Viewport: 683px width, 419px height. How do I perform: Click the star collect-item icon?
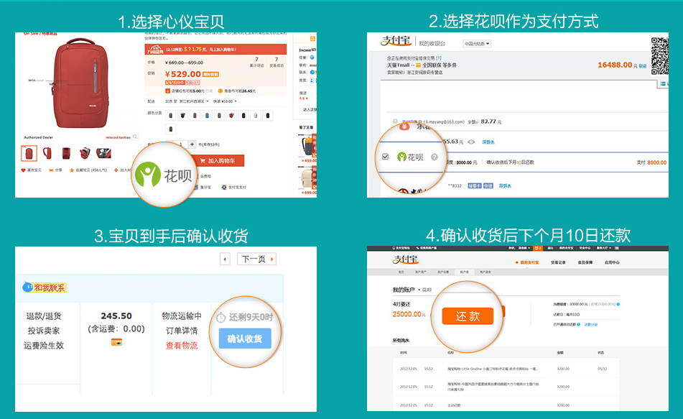tap(72, 170)
